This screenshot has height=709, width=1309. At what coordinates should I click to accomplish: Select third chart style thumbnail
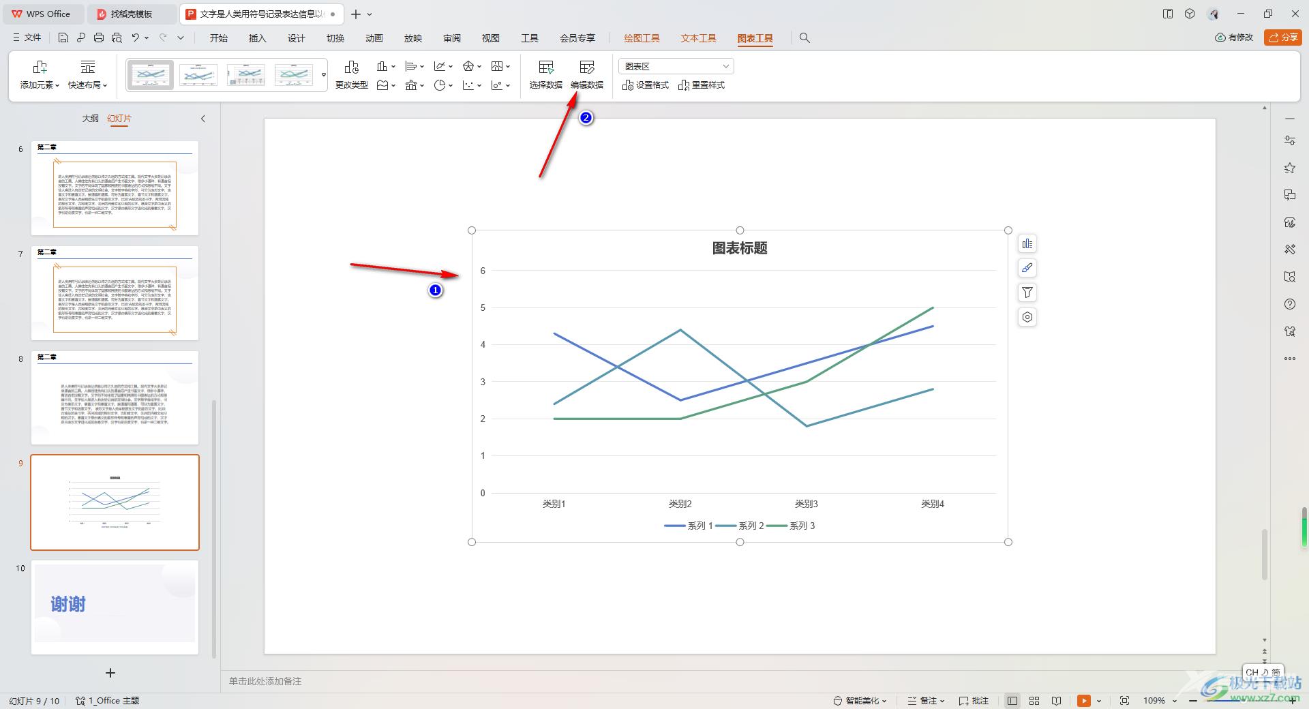[246, 74]
